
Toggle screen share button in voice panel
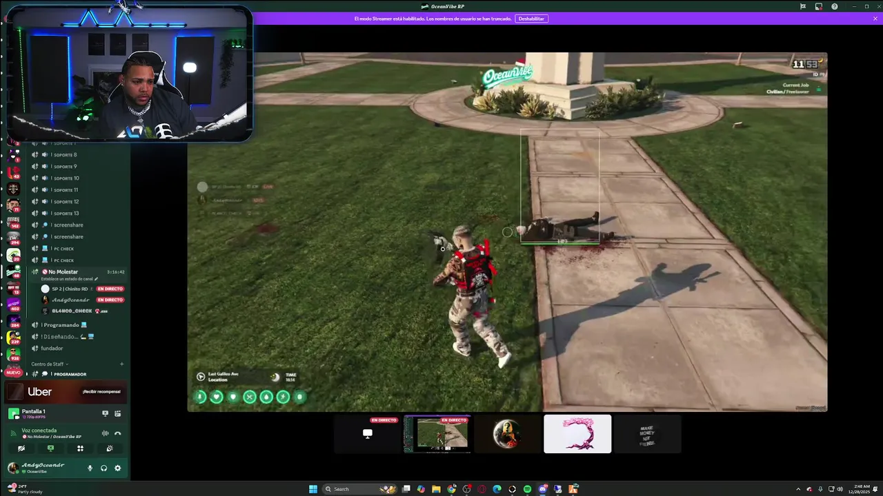(50, 448)
